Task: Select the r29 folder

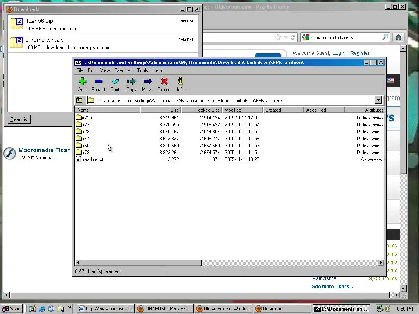Action: coord(83,131)
